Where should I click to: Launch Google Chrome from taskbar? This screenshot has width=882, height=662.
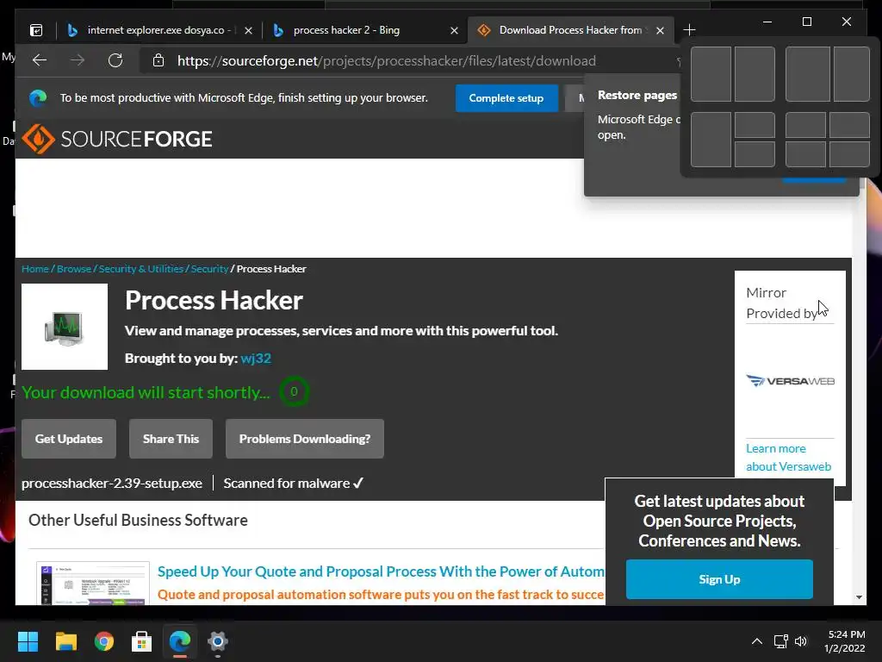tap(104, 641)
